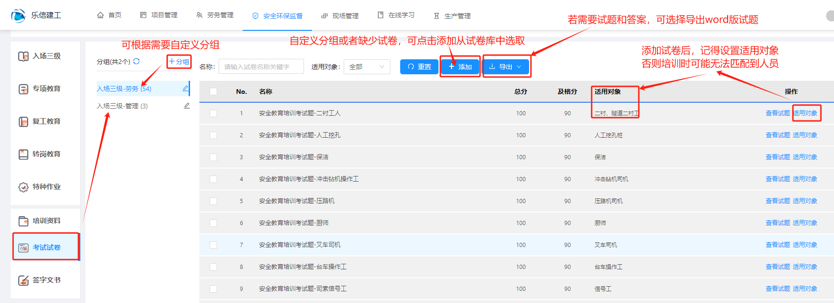834x303 pixels.
Task: Click 适用对象 link for the 保洁 exam
Action: tap(805, 157)
